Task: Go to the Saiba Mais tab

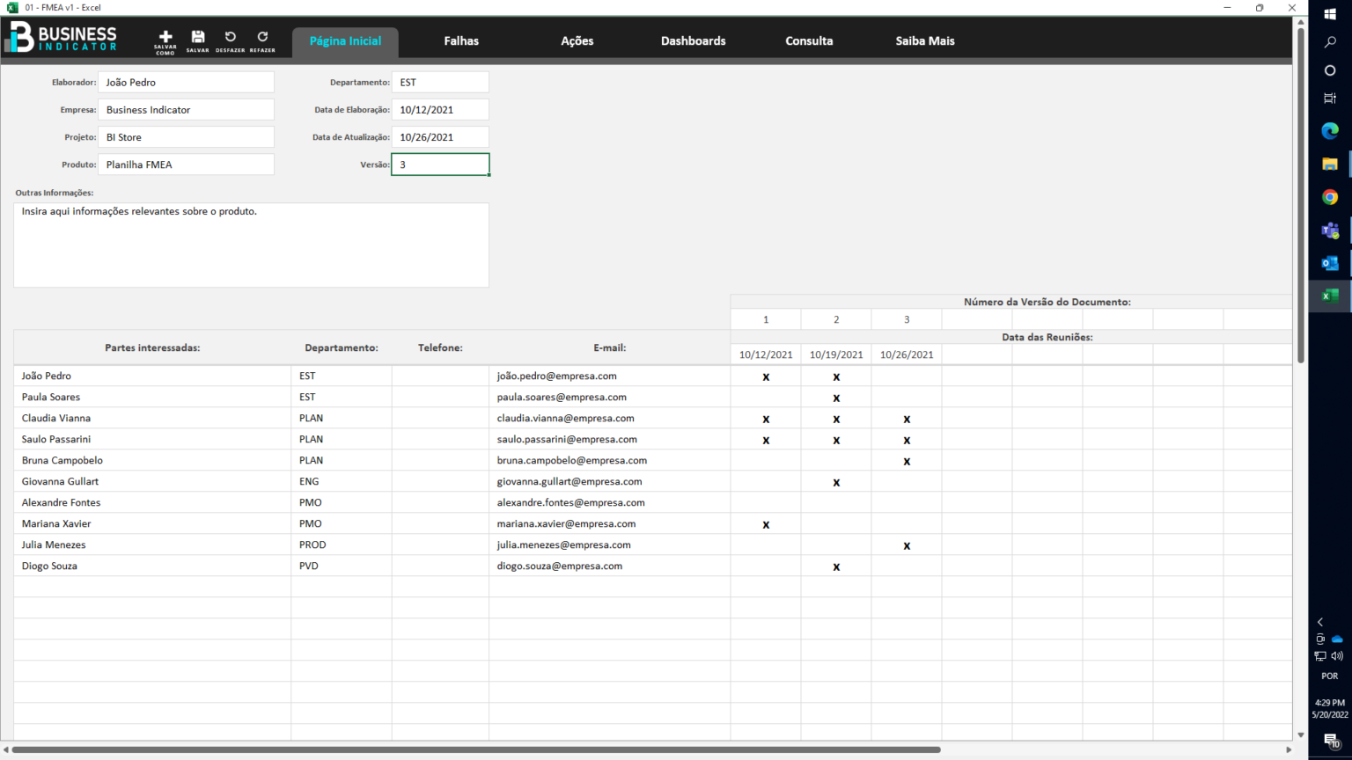Action: (924, 41)
